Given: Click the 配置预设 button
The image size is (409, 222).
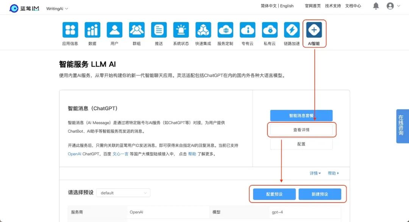Looking at the screenshot, I should 275,194.
